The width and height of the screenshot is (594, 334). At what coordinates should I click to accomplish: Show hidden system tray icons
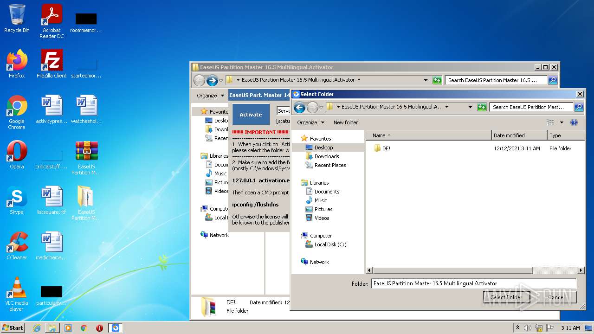(x=517, y=328)
